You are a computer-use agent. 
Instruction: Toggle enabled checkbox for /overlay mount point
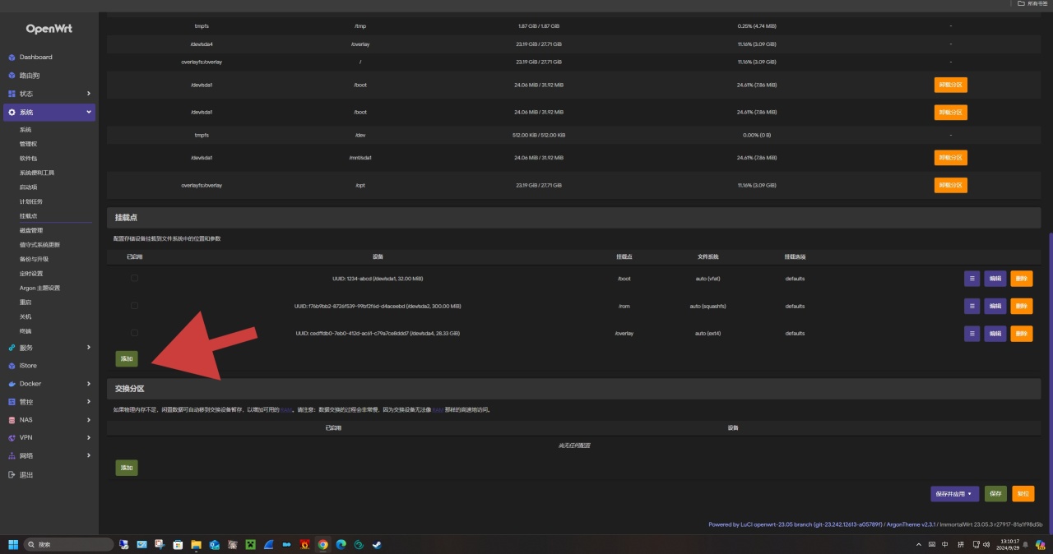(x=134, y=333)
